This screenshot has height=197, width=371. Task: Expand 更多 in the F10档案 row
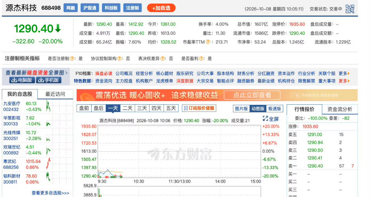pyautogui.click(x=344, y=74)
